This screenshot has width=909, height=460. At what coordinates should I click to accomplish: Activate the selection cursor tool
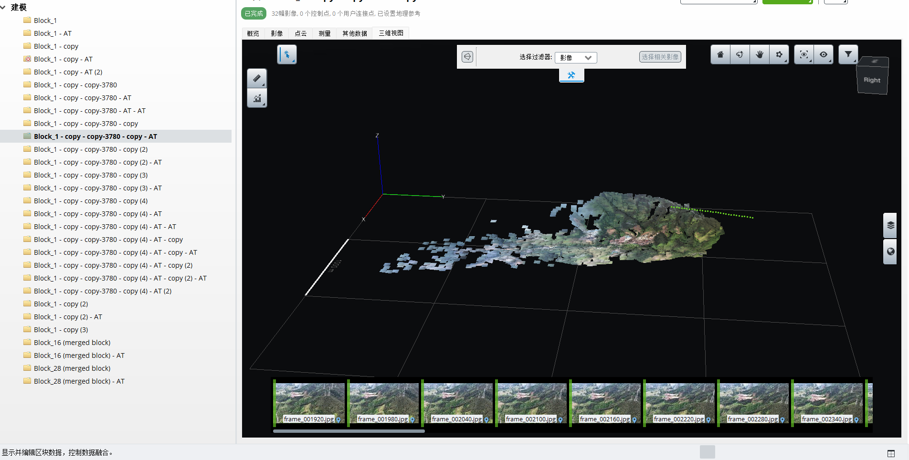pos(287,55)
